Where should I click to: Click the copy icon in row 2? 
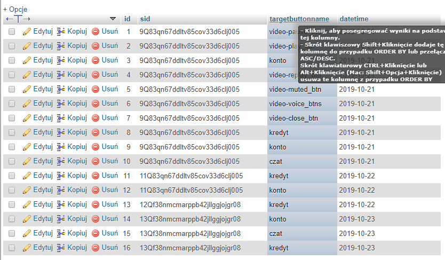tap(60, 46)
